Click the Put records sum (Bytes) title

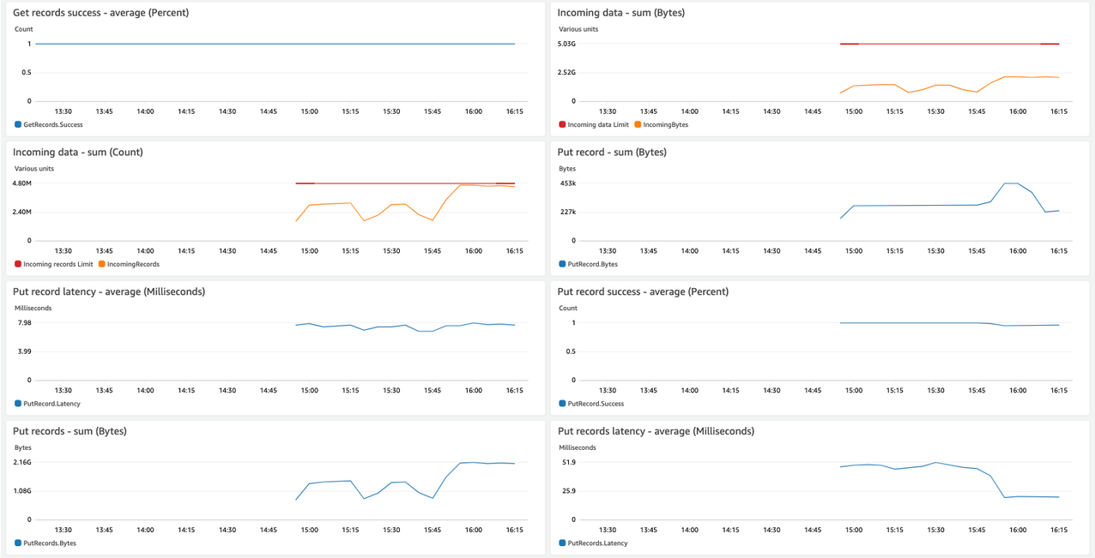click(70, 432)
